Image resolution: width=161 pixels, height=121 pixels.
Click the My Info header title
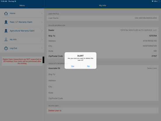tap(102, 6)
